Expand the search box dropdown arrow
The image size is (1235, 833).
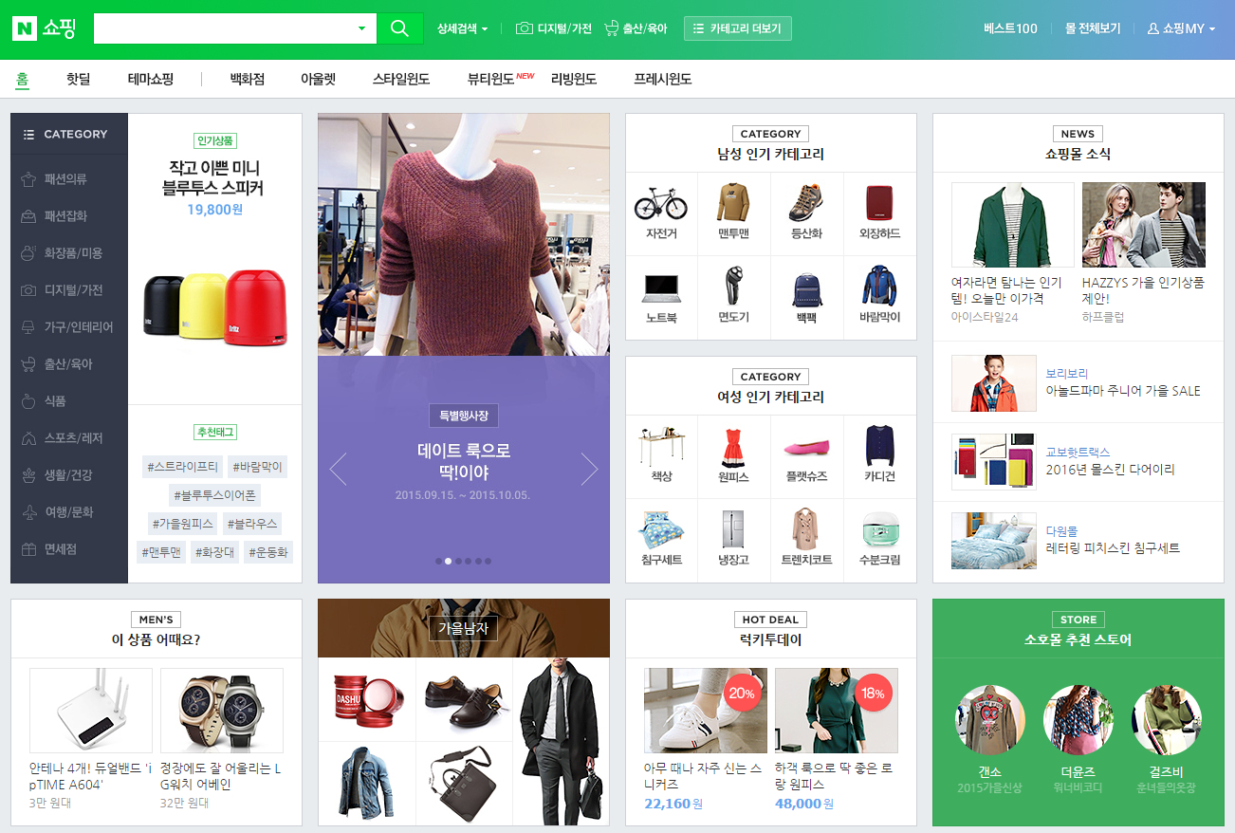(x=361, y=28)
